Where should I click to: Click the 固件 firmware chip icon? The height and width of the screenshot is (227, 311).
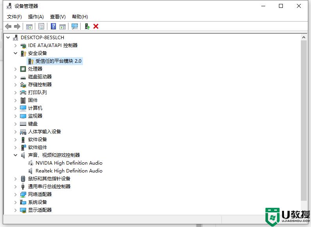coord(23,100)
